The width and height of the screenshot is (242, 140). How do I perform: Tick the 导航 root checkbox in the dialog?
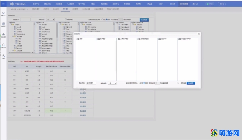tap(79, 39)
